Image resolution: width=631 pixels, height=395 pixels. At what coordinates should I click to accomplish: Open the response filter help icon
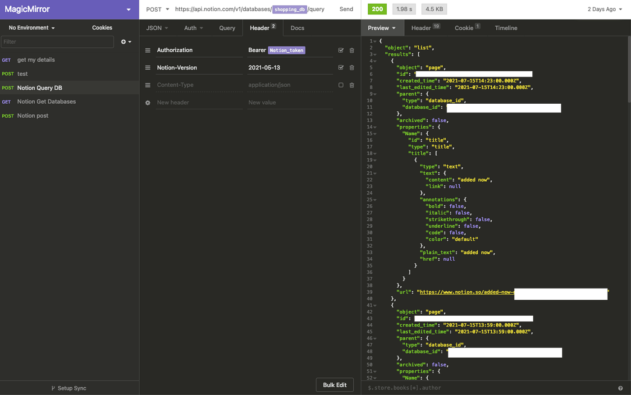(620, 388)
